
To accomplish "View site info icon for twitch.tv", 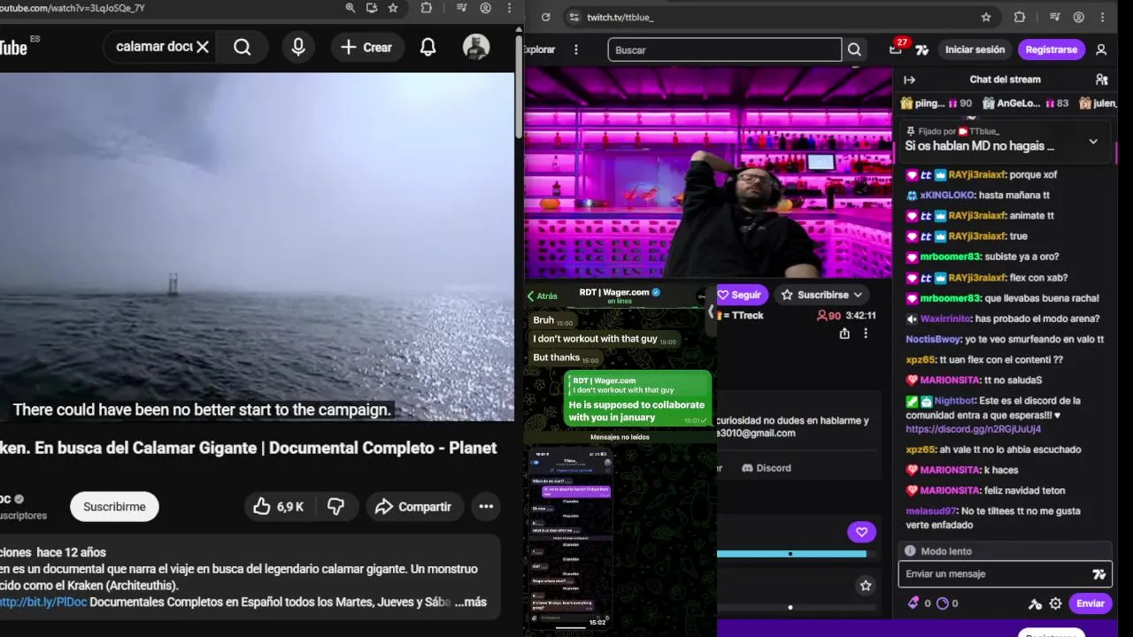I will click(574, 17).
